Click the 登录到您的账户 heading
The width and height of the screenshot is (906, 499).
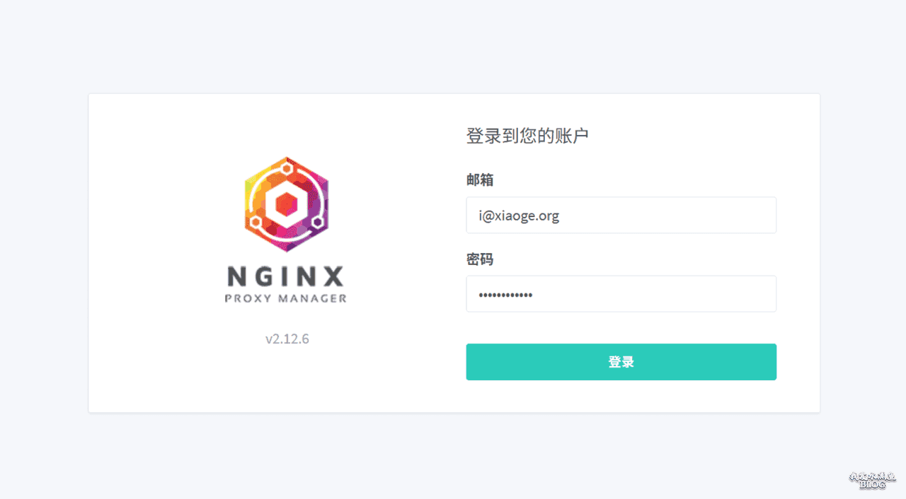pyautogui.click(x=527, y=136)
